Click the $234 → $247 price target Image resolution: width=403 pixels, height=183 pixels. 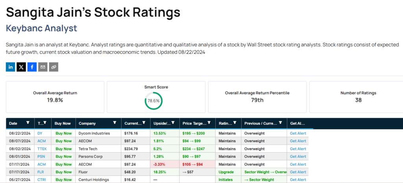(198, 149)
